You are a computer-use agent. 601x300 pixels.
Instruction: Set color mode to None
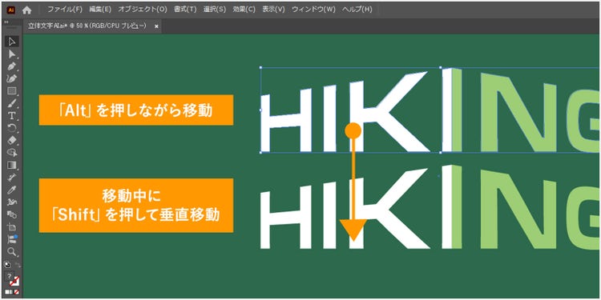tap(16, 292)
